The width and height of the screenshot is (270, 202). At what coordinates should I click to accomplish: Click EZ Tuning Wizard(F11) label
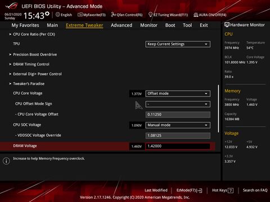coord(170,15)
